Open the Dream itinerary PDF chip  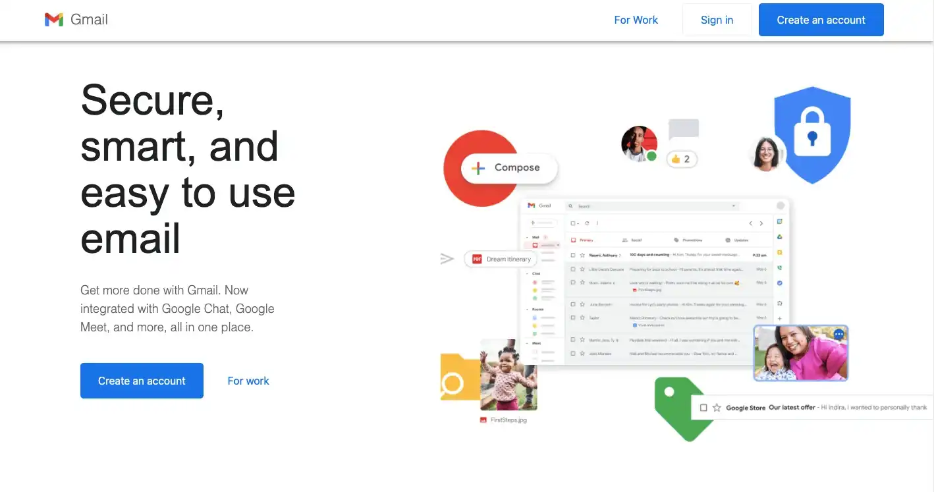tap(501, 260)
